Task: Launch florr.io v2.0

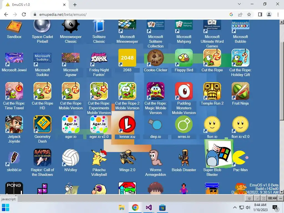Action: (x=240, y=124)
